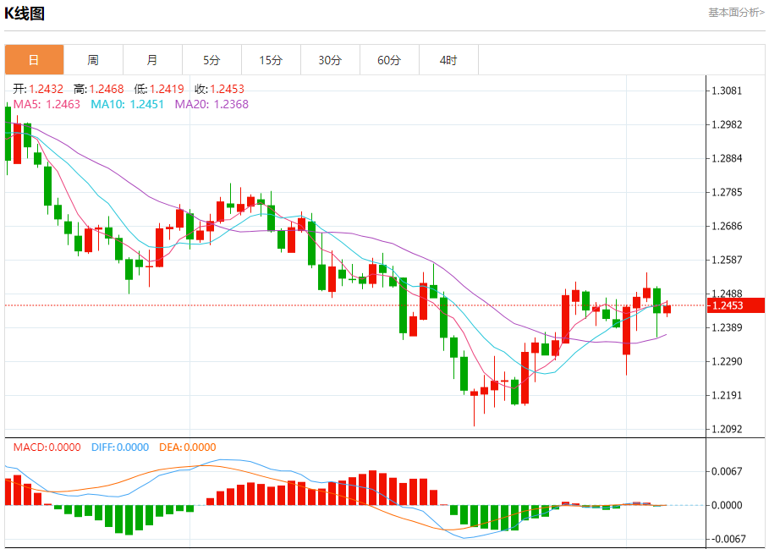Switch to the 5分 interval tab
Image resolution: width=769 pixels, height=549 pixels.
211,60
